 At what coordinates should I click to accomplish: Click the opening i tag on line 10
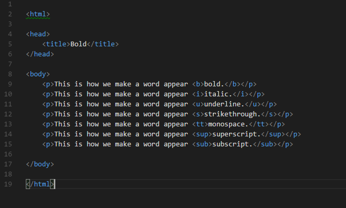point(198,94)
